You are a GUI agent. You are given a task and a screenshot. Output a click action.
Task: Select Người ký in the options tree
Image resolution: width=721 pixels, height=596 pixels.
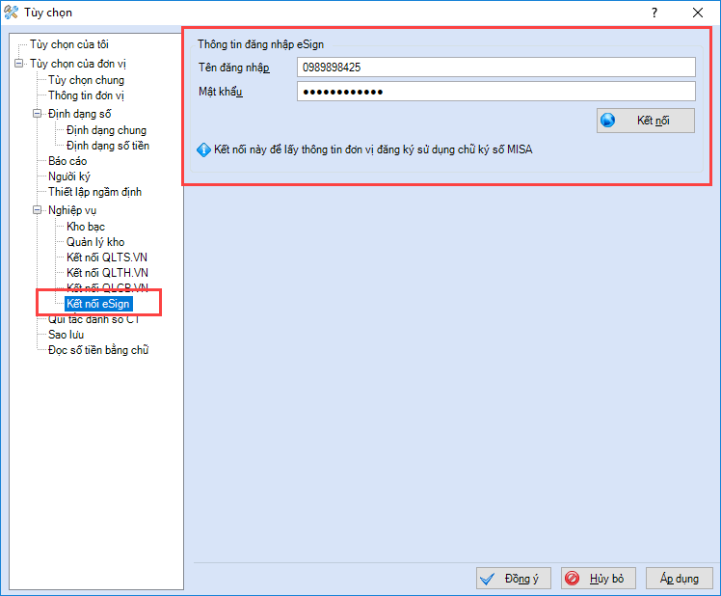(x=69, y=176)
